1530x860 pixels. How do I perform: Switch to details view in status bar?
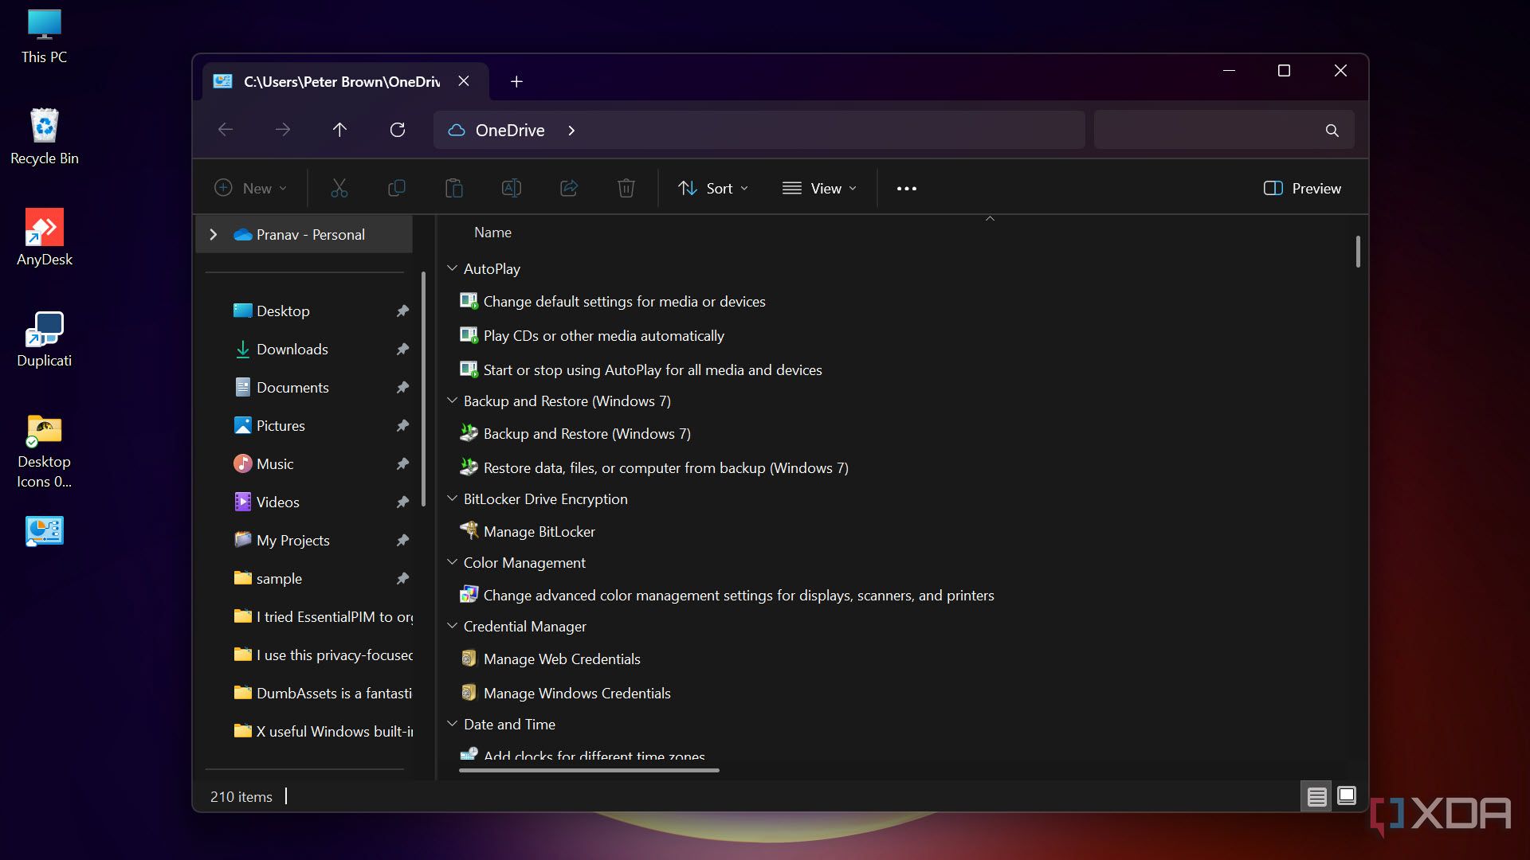pyautogui.click(x=1316, y=796)
